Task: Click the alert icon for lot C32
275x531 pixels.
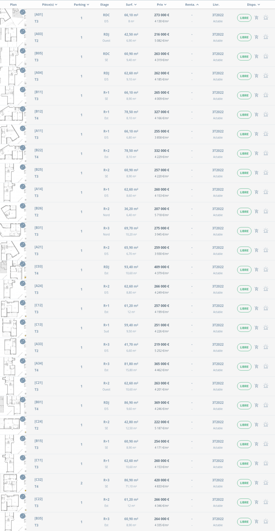Action: tap(266, 483)
